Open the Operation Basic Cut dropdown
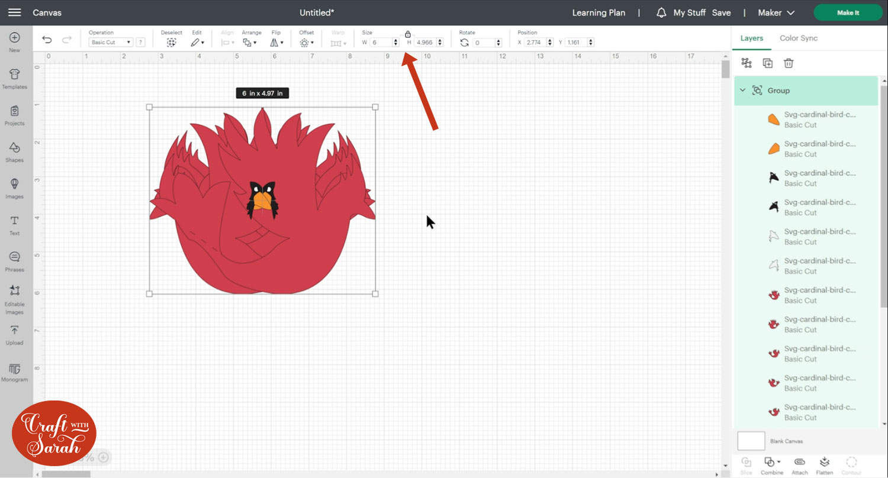 [111, 43]
